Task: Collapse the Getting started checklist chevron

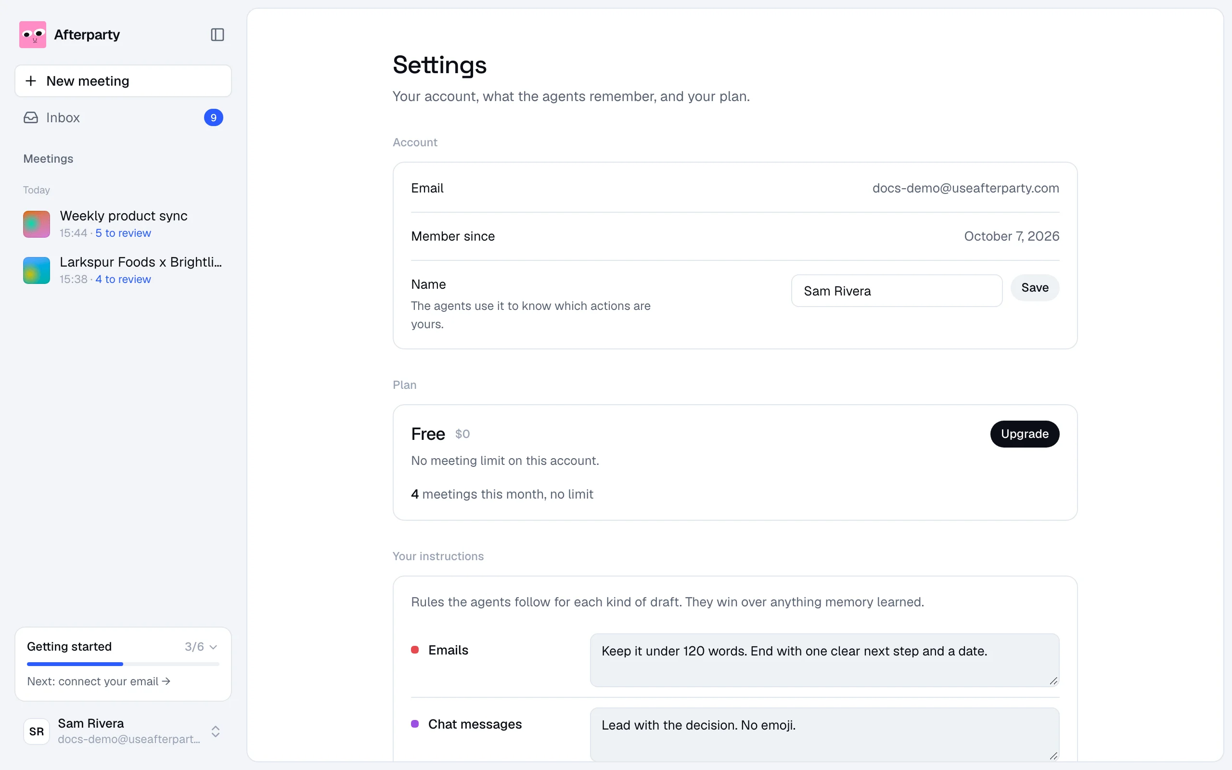Action: pos(213,647)
